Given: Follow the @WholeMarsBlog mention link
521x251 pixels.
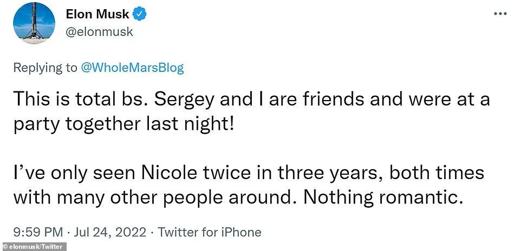Looking at the screenshot, I should click(133, 68).
